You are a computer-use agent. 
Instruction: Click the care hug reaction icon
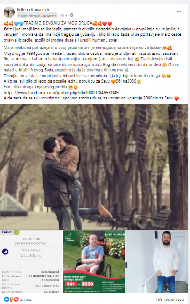pyautogui.click(x=12, y=299)
